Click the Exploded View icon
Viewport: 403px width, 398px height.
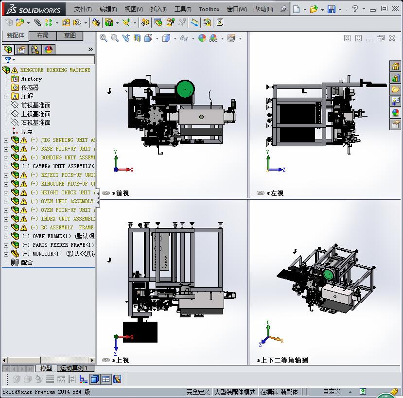[170, 23]
